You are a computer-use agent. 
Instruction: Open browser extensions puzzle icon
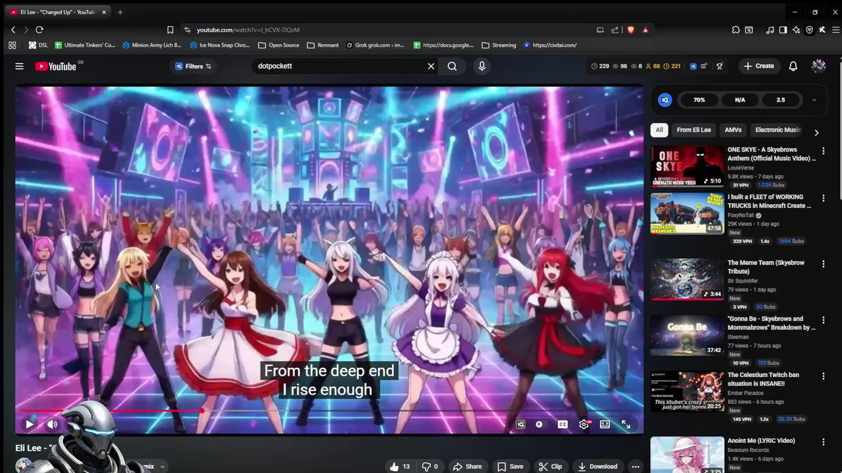[x=735, y=30]
